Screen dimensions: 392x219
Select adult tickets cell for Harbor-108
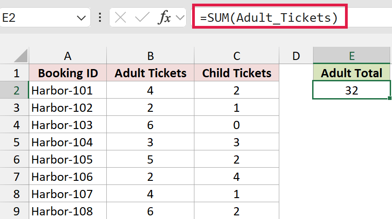[150, 211]
